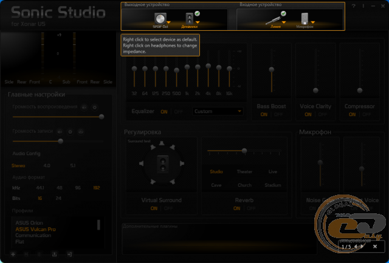This screenshot has height=263, width=389.
Task: Expand Динамики device arrow menu
Action: 198,22
